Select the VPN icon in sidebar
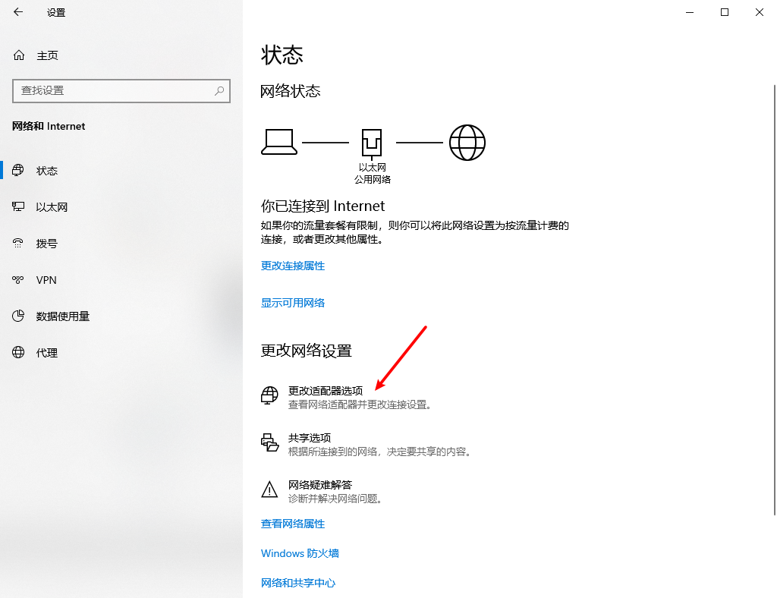The width and height of the screenshot is (777, 598). click(x=19, y=279)
